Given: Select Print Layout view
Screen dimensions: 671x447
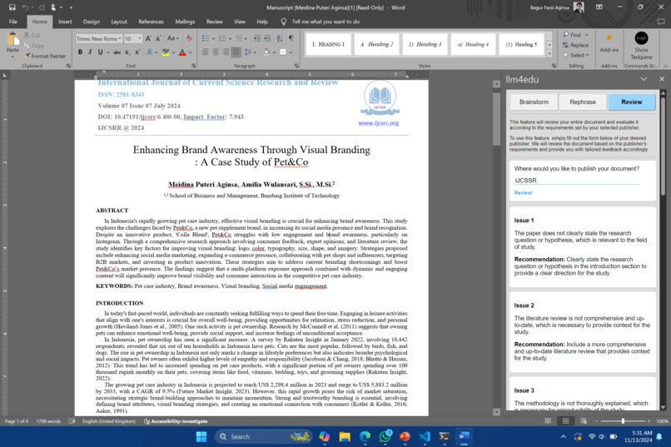Looking at the screenshot, I should pyautogui.click(x=566, y=421).
